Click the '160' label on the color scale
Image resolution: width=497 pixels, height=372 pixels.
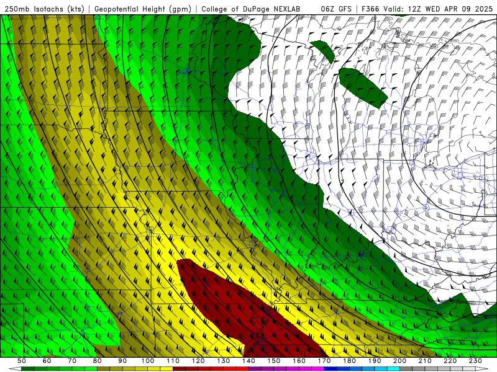tap(299, 361)
